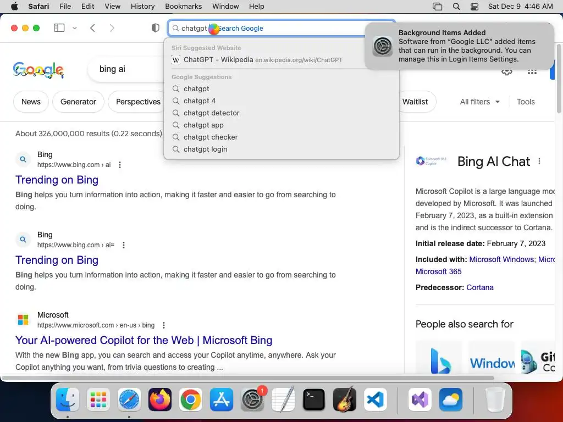Choose the 'chatgpt app' suggestion

pyautogui.click(x=281, y=125)
